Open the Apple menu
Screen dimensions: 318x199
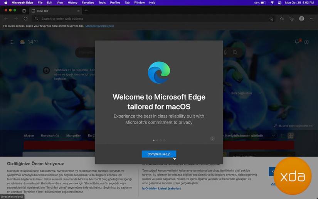pos(6,3)
